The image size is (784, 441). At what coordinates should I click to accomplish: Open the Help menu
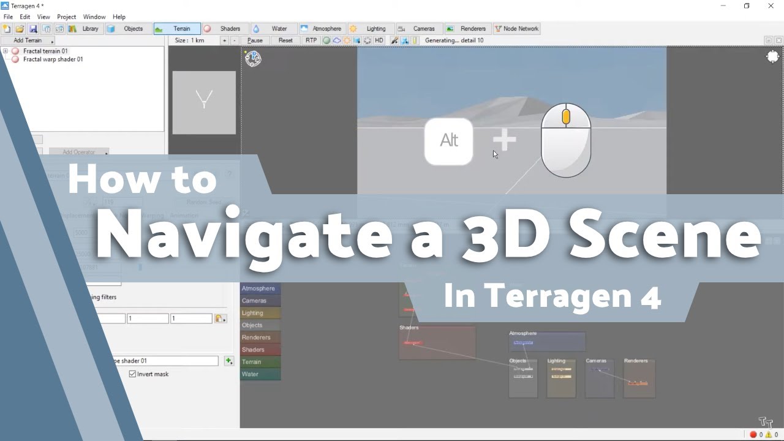pyautogui.click(x=119, y=17)
